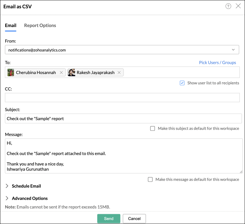The width and height of the screenshot is (245, 224).
Task: Remove Rakesh Jayaprakash from recipients
Action: (x=119, y=73)
